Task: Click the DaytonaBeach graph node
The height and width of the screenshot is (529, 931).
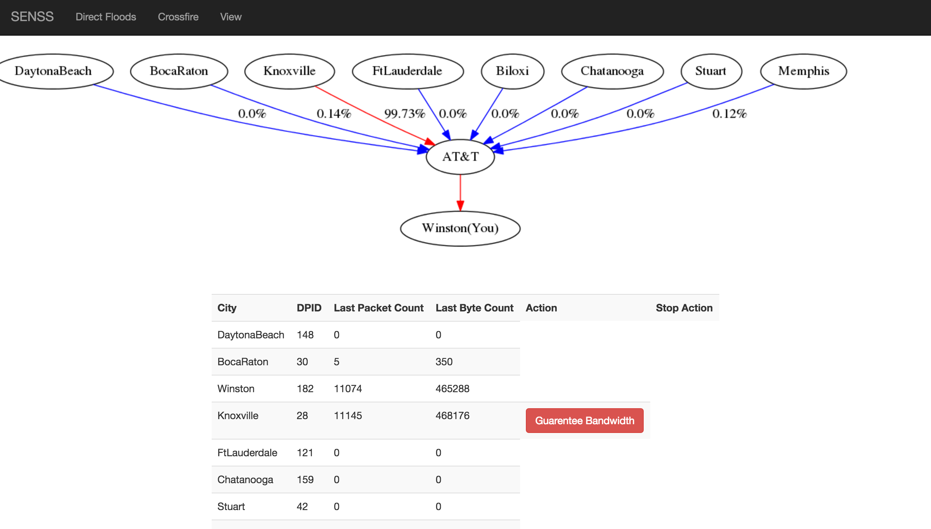Action: point(53,71)
